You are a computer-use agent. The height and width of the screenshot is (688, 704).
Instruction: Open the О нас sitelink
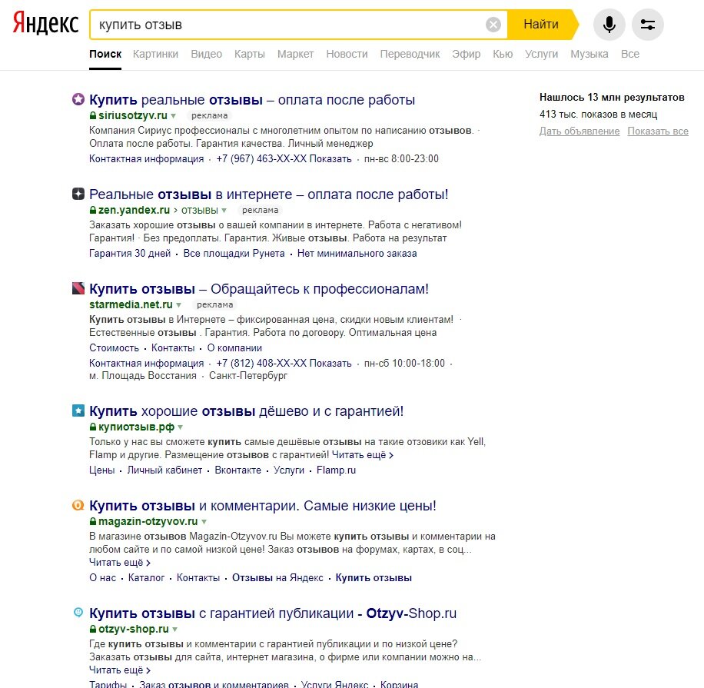click(102, 578)
